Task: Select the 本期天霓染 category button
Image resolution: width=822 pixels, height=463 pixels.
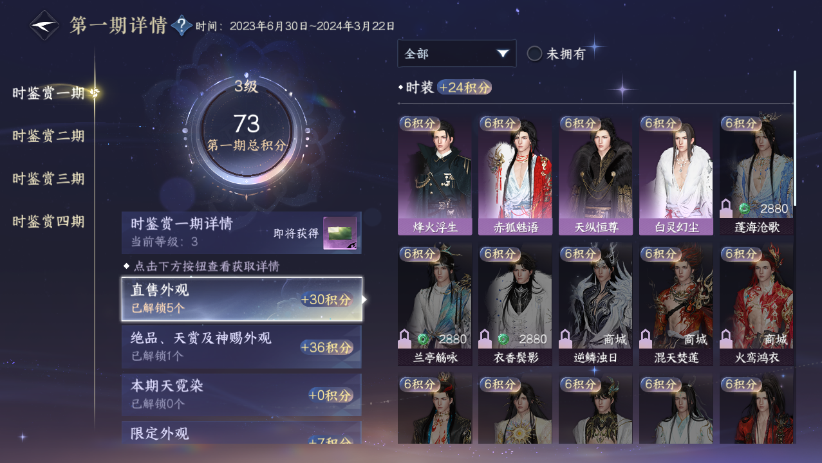Action: (241, 395)
